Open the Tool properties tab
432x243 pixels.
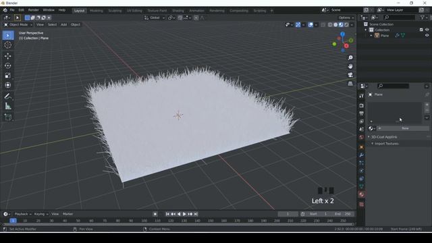click(362, 96)
